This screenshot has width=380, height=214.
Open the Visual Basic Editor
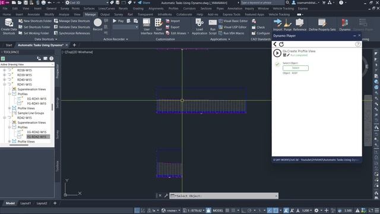pyautogui.click(x=233, y=21)
